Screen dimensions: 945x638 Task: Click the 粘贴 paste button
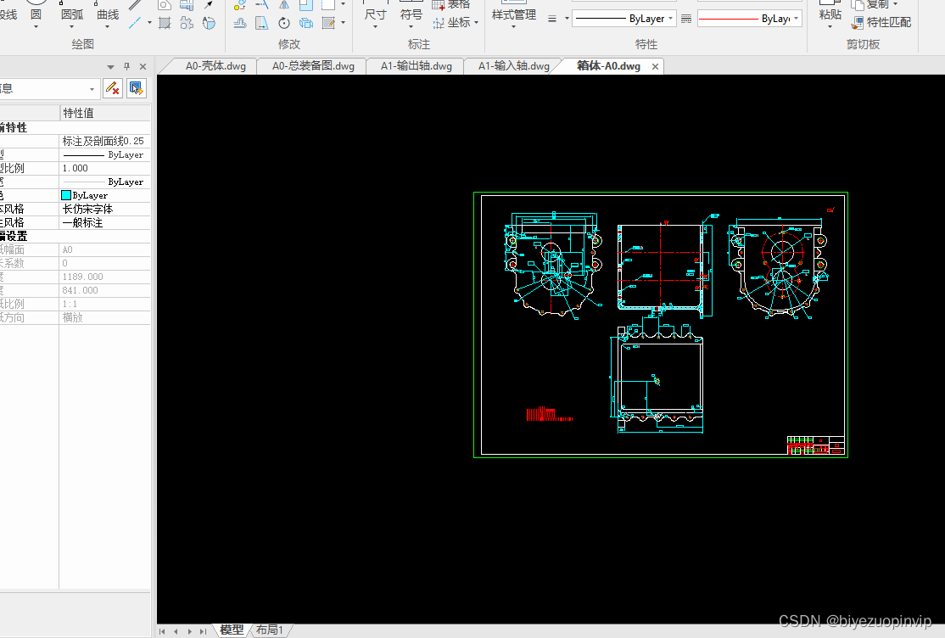[830, 14]
